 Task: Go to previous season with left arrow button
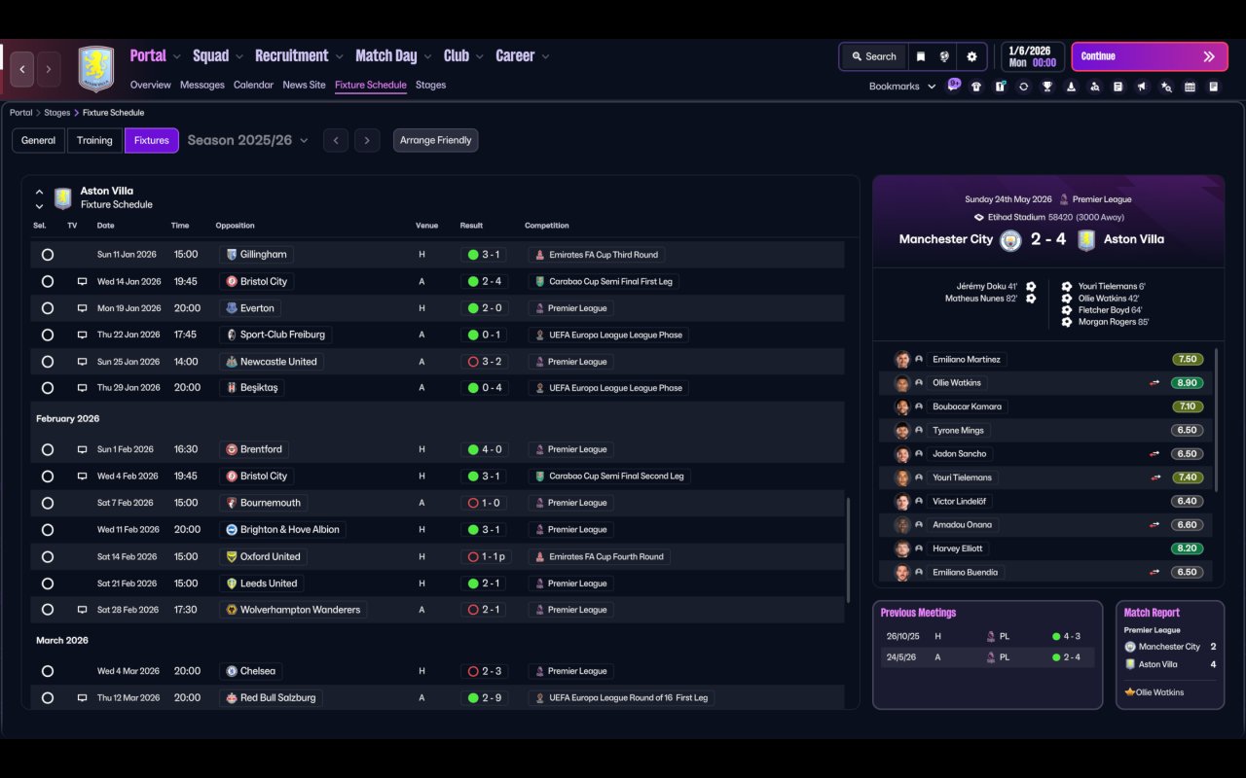pos(336,140)
